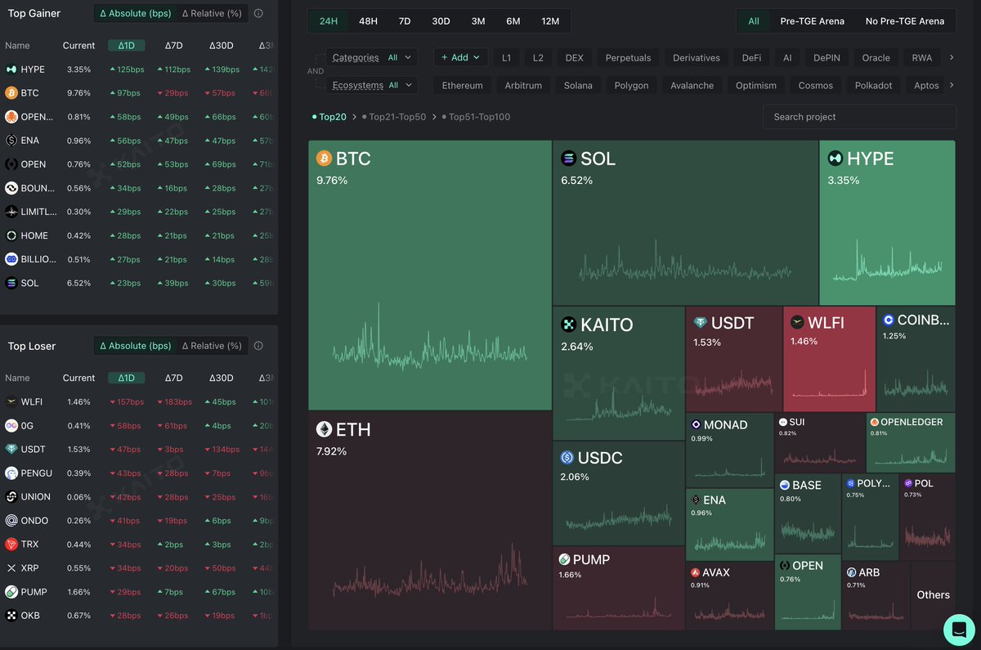Click the Solana logo in SOL tile
This screenshot has height=650, width=981.
(x=568, y=159)
